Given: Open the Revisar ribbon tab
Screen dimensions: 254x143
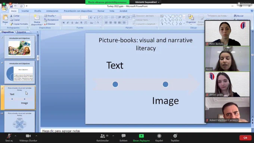Looking at the screenshot, I should [x=101, y=11].
